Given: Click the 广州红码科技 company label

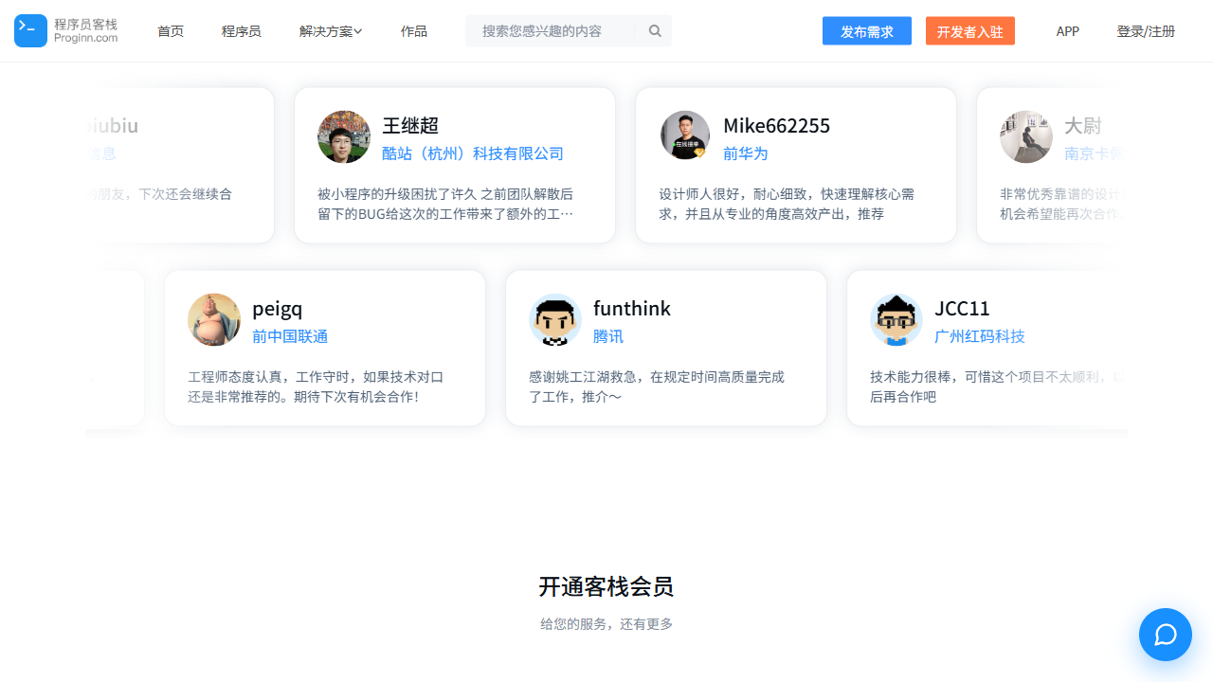Looking at the screenshot, I should tap(980, 336).
